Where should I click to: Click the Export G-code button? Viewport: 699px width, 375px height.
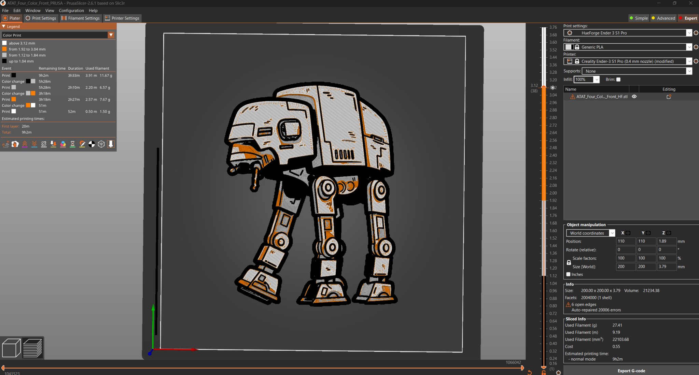pyautogui.click(x=631, y=371)
